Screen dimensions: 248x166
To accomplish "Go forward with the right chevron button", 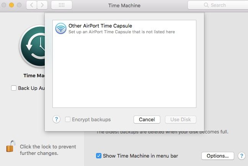I will (42, 5).
